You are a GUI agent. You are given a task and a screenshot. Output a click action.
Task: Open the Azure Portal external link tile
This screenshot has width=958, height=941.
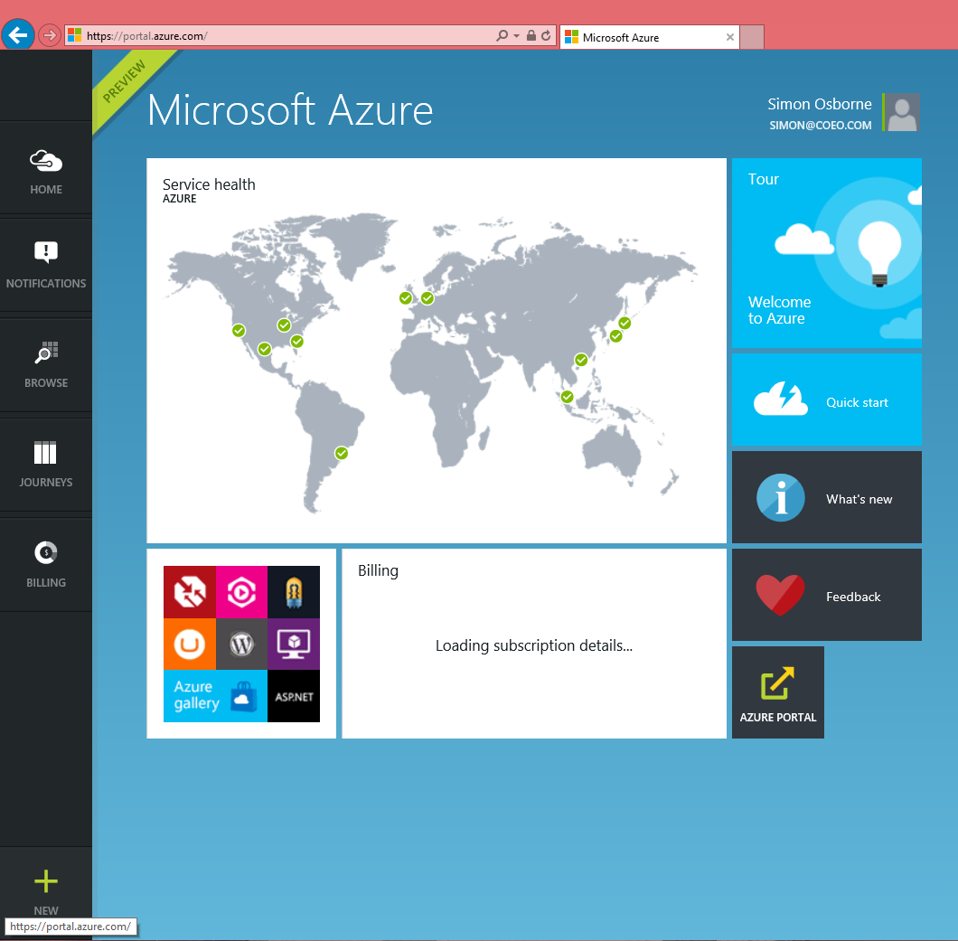click(778, 692)
